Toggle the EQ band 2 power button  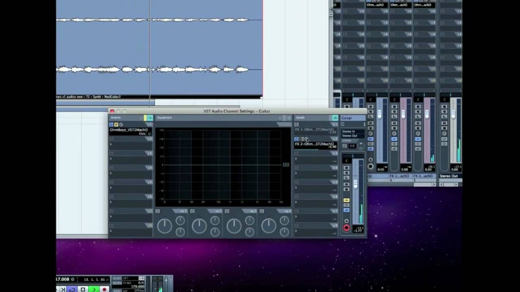click(x=192, y=211)
